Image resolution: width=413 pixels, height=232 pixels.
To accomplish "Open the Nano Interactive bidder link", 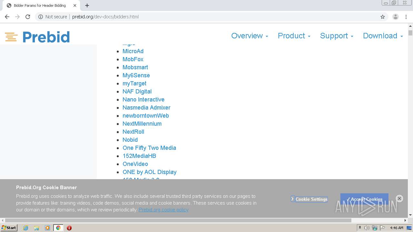I will click(x=144, y=100).
